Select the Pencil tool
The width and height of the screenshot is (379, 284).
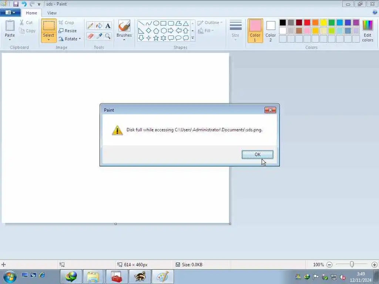(90, 26)
